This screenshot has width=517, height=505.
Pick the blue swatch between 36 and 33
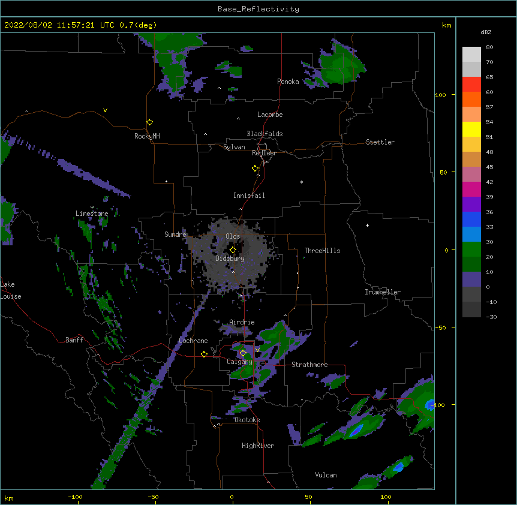click(x=471, y=219)
